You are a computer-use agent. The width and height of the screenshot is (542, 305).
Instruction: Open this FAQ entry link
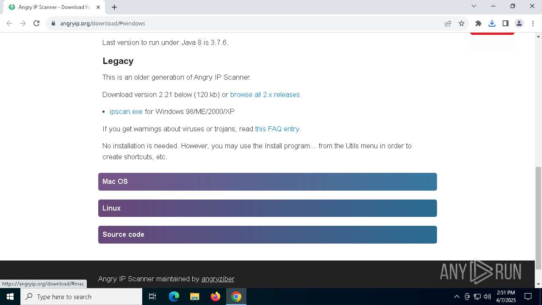277,129
